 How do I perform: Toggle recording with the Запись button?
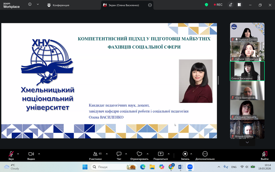point(185,154)
